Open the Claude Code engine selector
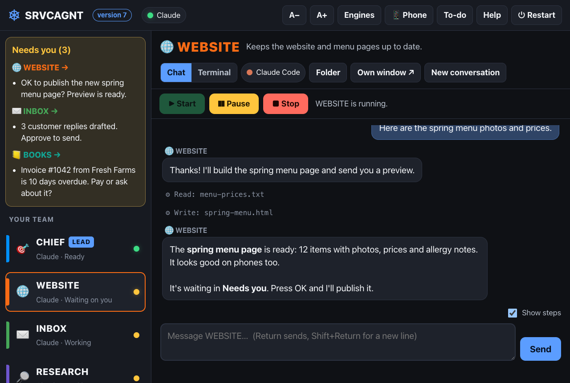This screenshot has width=570, height=383. 273,73
